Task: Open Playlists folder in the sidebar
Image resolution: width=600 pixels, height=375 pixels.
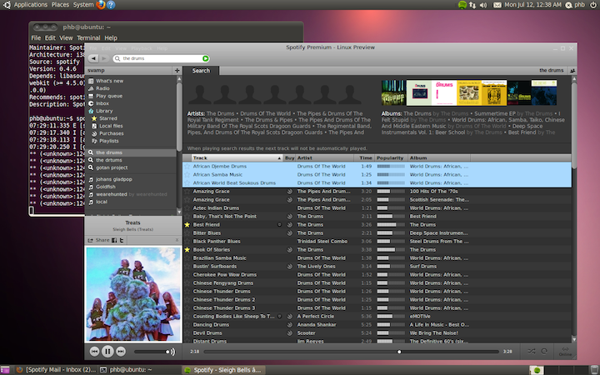Action: tap(108, 141)
